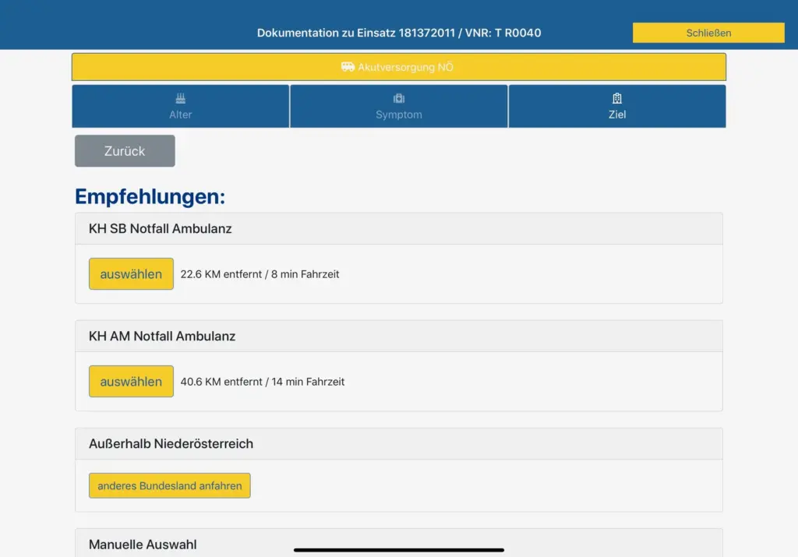Click the ambulance icon in the yellow banner
The image size is (798, 557).
tap(348, 67)
